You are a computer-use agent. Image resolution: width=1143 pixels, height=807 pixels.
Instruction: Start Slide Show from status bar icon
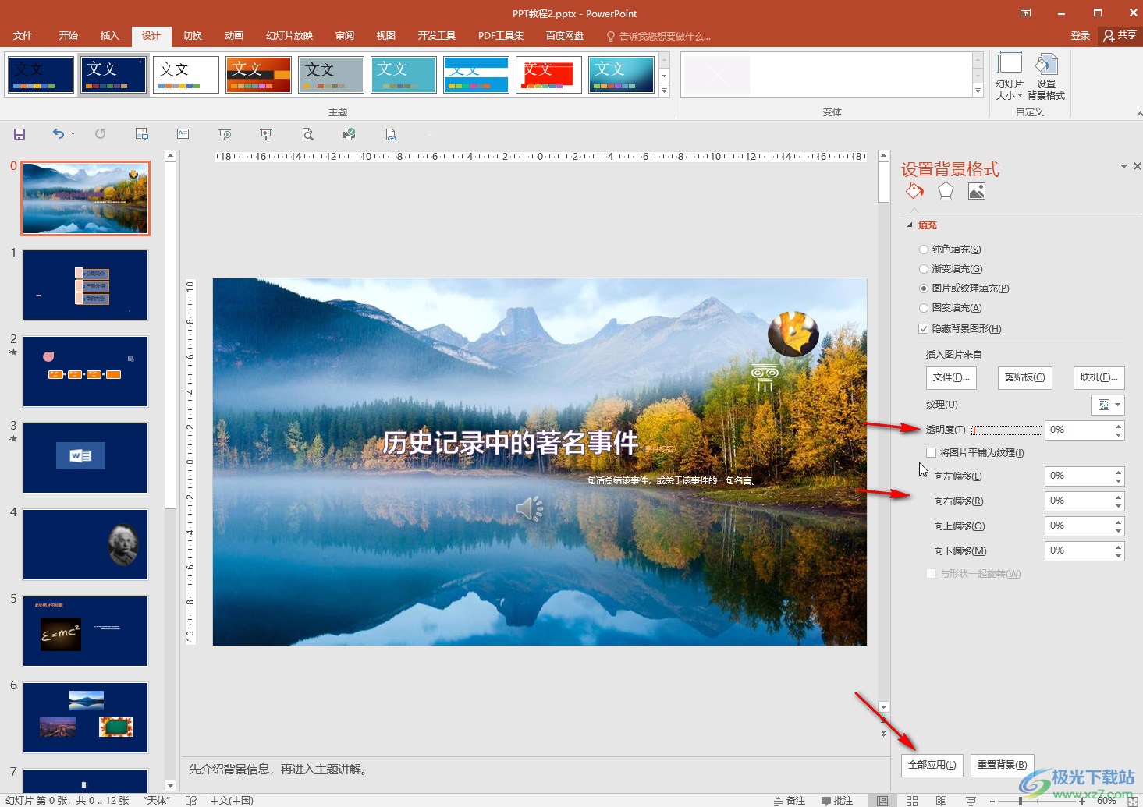(x=971, y=801)
